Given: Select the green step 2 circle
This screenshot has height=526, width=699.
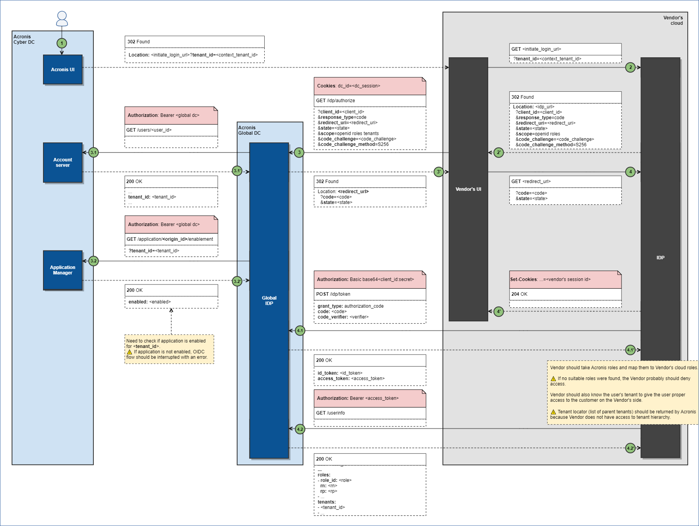Looking at the screenshot, I should pyautogui.click(x=630, y=67).
